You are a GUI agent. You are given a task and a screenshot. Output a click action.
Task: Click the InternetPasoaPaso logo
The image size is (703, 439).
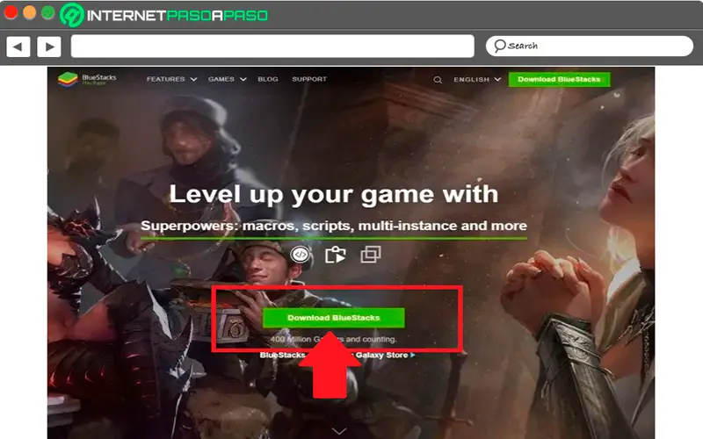tap(164, 15)
